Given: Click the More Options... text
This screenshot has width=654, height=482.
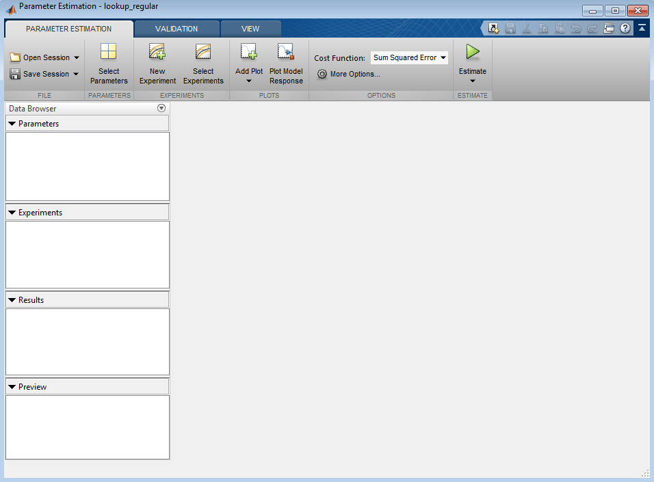Looking at the screenshot, I should tap(355, 75).
